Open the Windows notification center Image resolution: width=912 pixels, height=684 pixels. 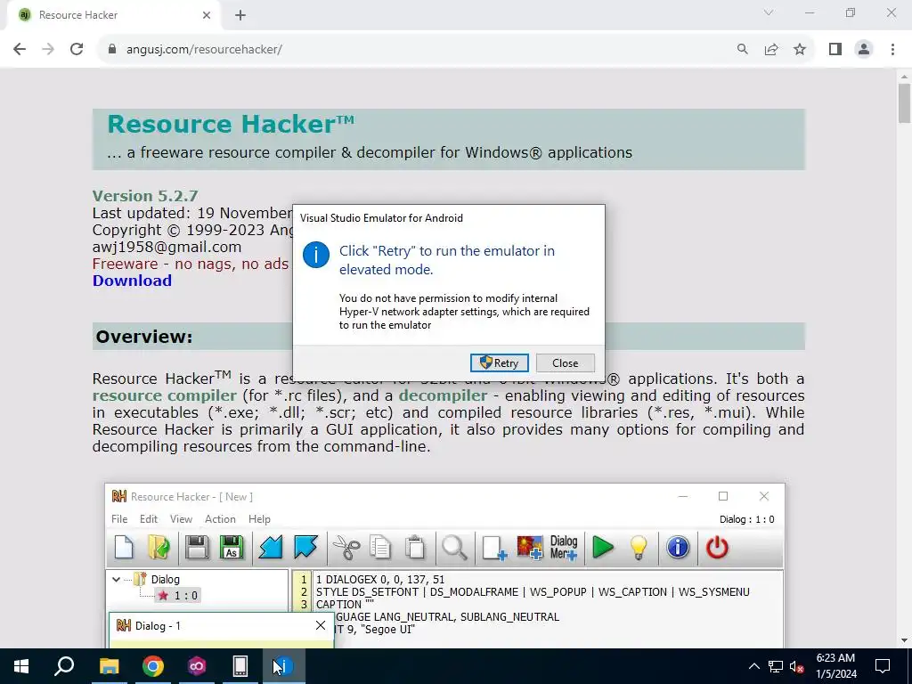(x=883, y=666)
